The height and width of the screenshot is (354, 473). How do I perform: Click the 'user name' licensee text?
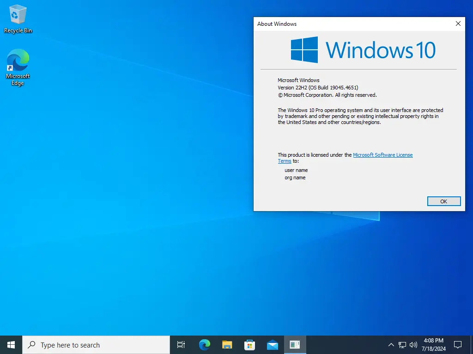click(296, 170)
